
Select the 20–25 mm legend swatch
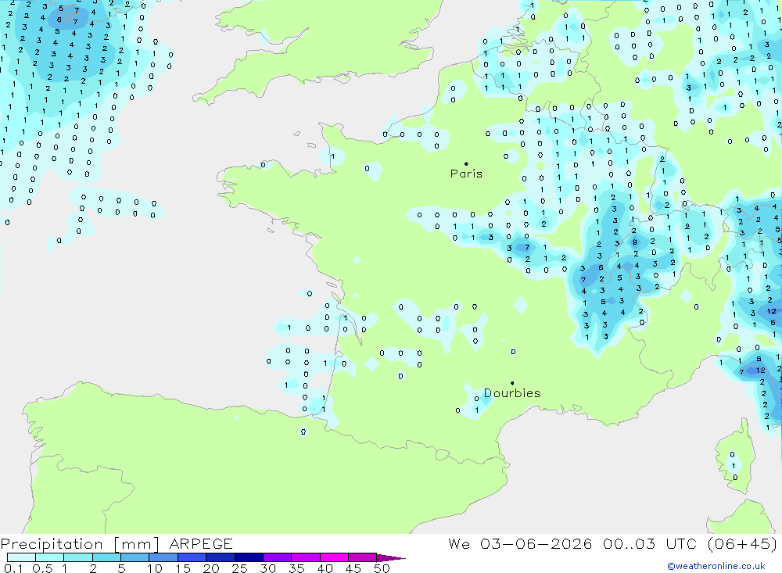[x=220, y=557]
